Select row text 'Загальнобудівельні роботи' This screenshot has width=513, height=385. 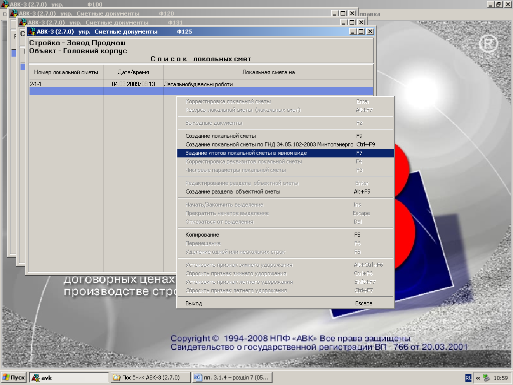click(x=198, y=84)
